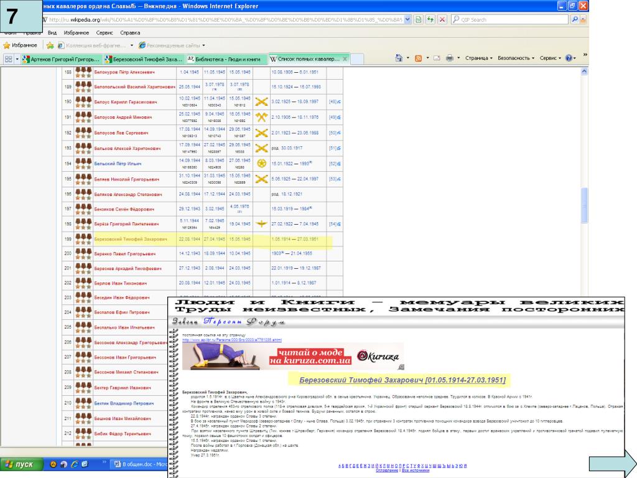Open the address bar history dropdown arrow
Image resolution: width=637 pixels, height=478 pixels.
(x=408, y=19)
